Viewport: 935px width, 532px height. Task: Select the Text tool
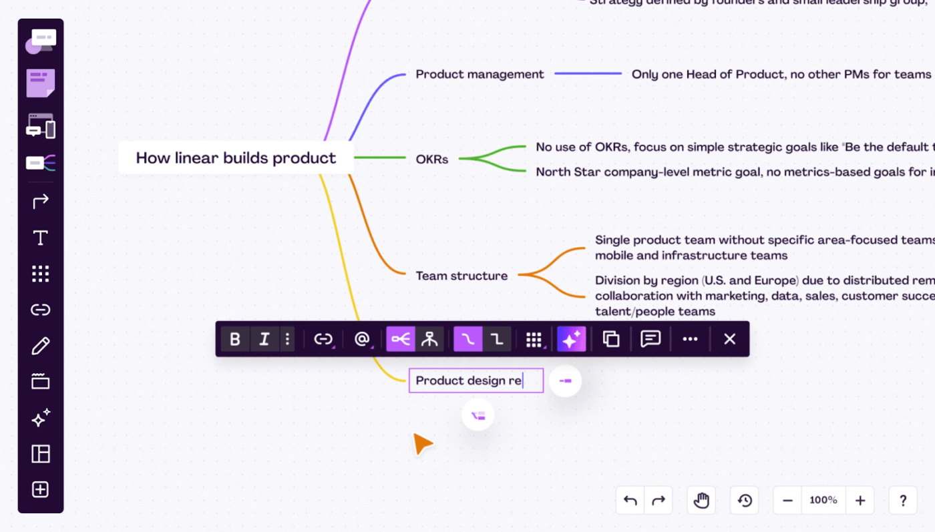(x=41, y=238)
